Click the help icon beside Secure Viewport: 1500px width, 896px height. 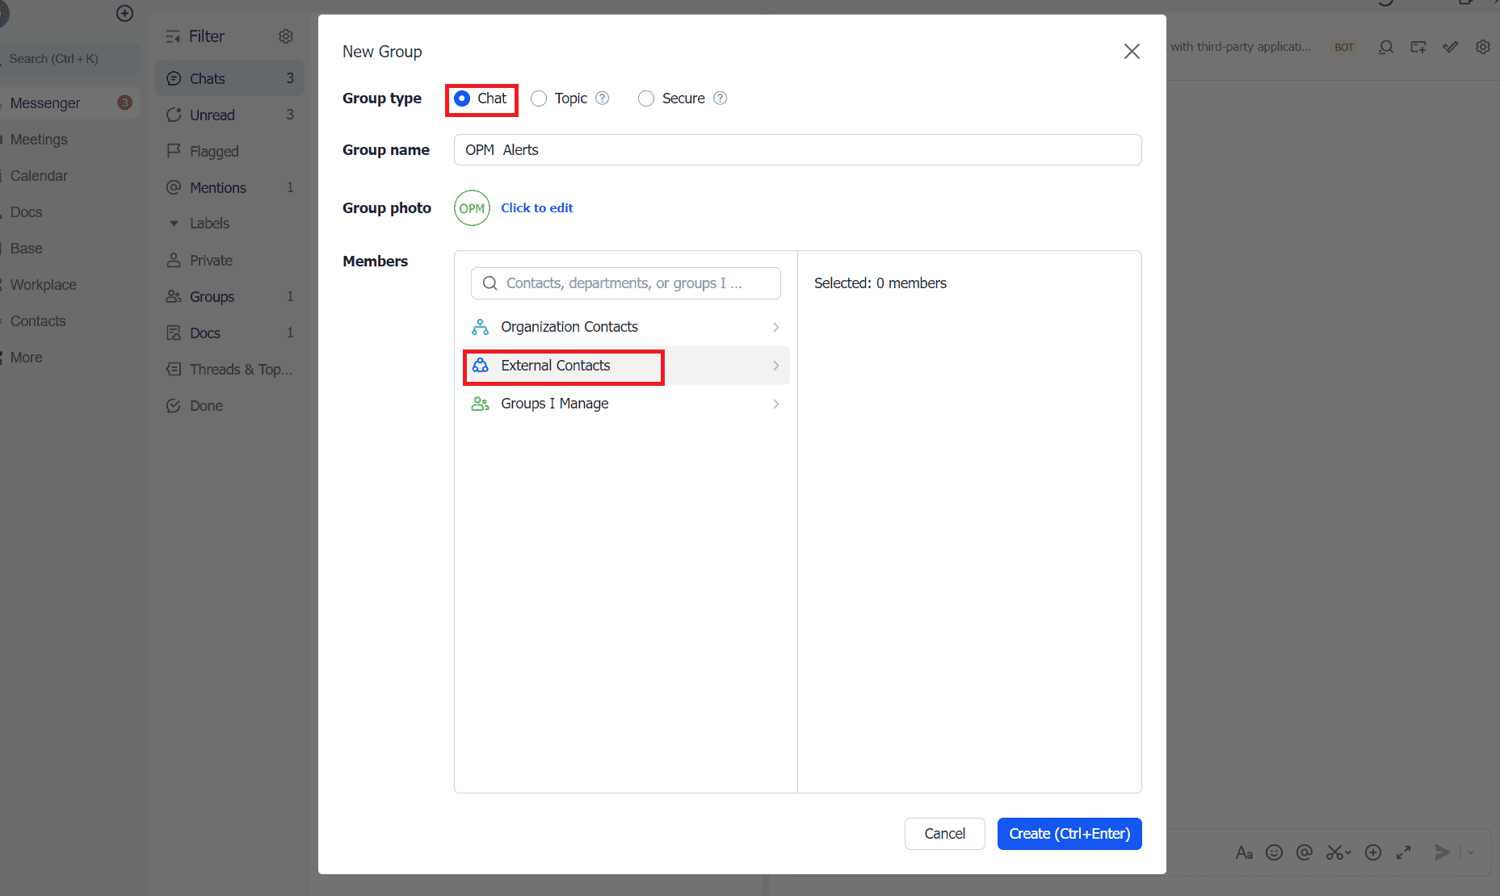coord(721,98)
